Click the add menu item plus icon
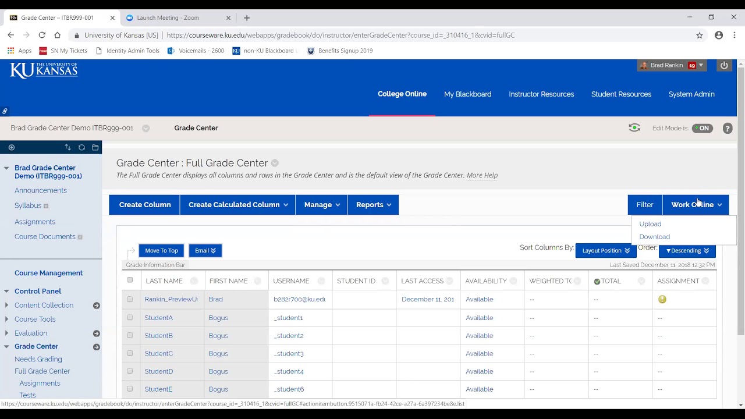745x419 pixels. tap(12, 148)
